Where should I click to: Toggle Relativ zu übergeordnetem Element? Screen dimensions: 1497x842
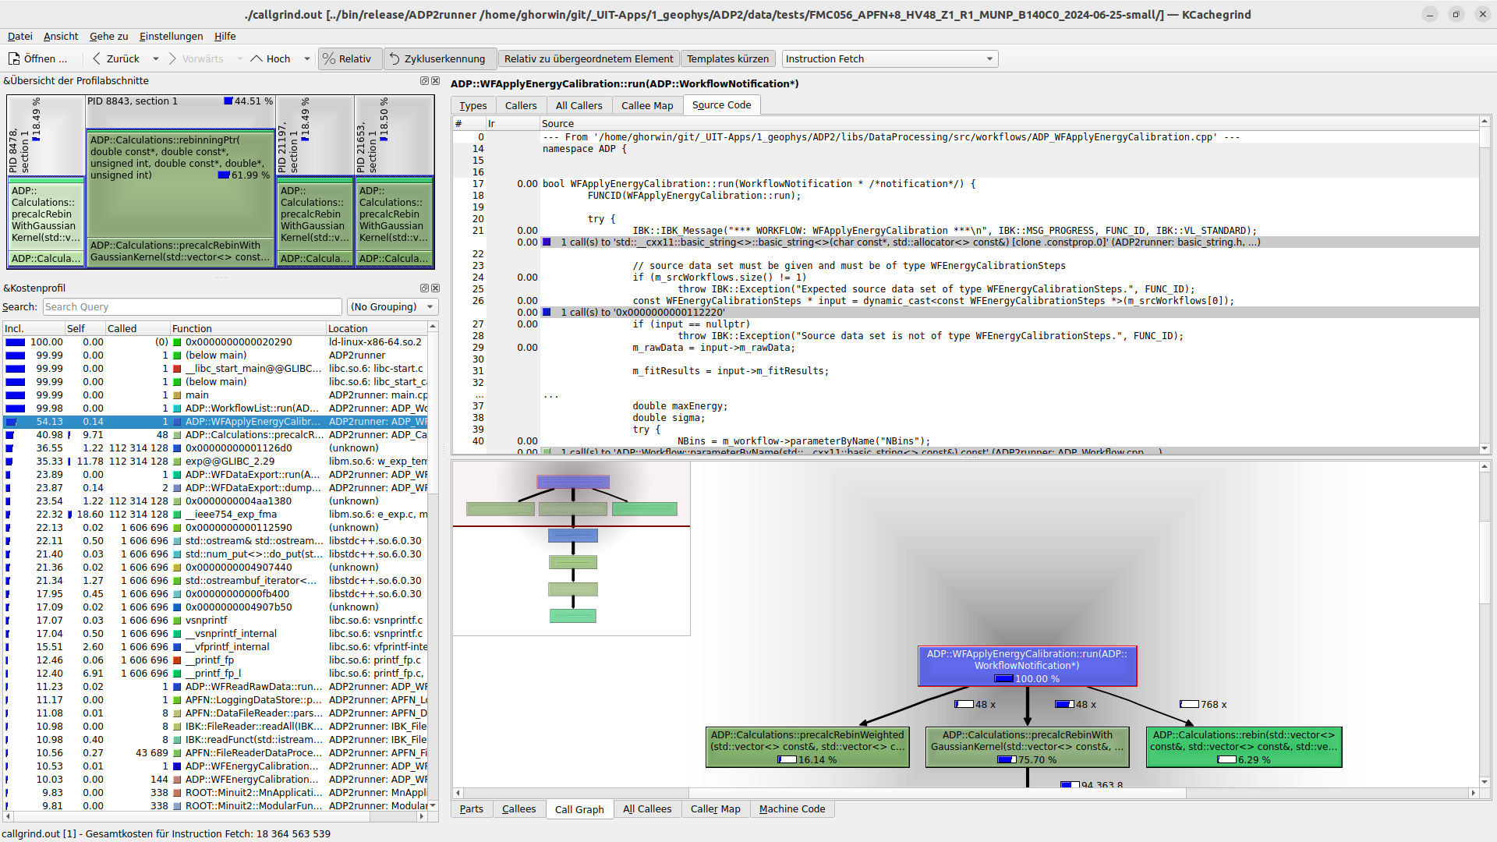588,58
